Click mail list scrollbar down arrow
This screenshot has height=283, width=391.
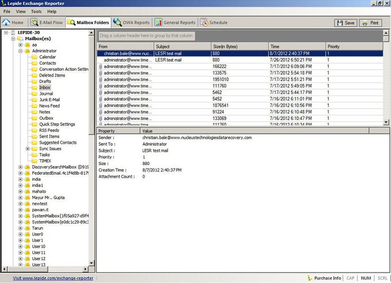tap(386, 122)
